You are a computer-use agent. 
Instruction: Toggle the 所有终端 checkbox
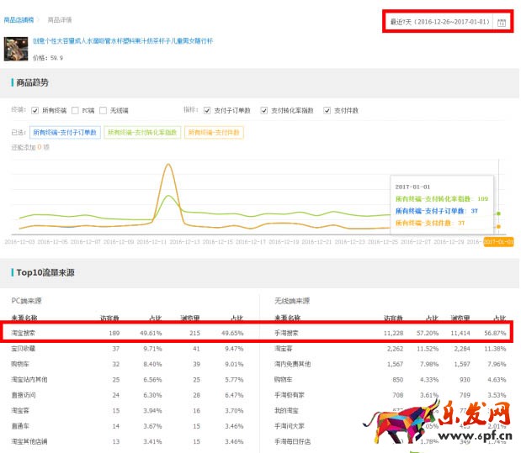pyautogui.click(x=35, y=110)
